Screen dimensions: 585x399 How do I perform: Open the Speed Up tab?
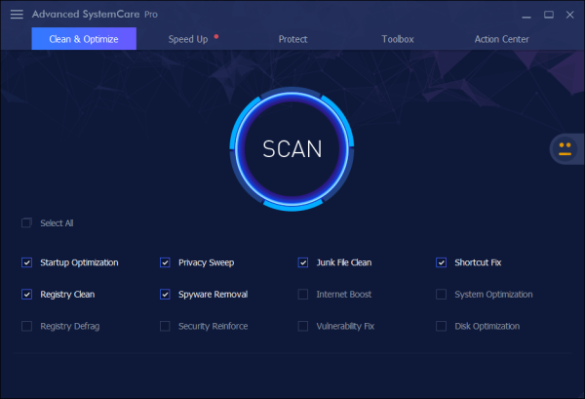tap(188, 39)
